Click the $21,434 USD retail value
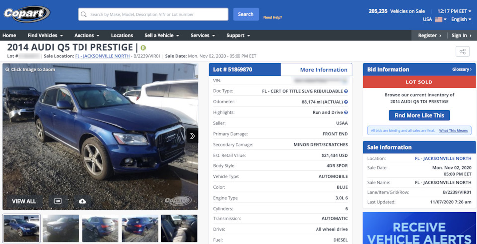Viewport: 477px width, 244px height. click(334, 155)
